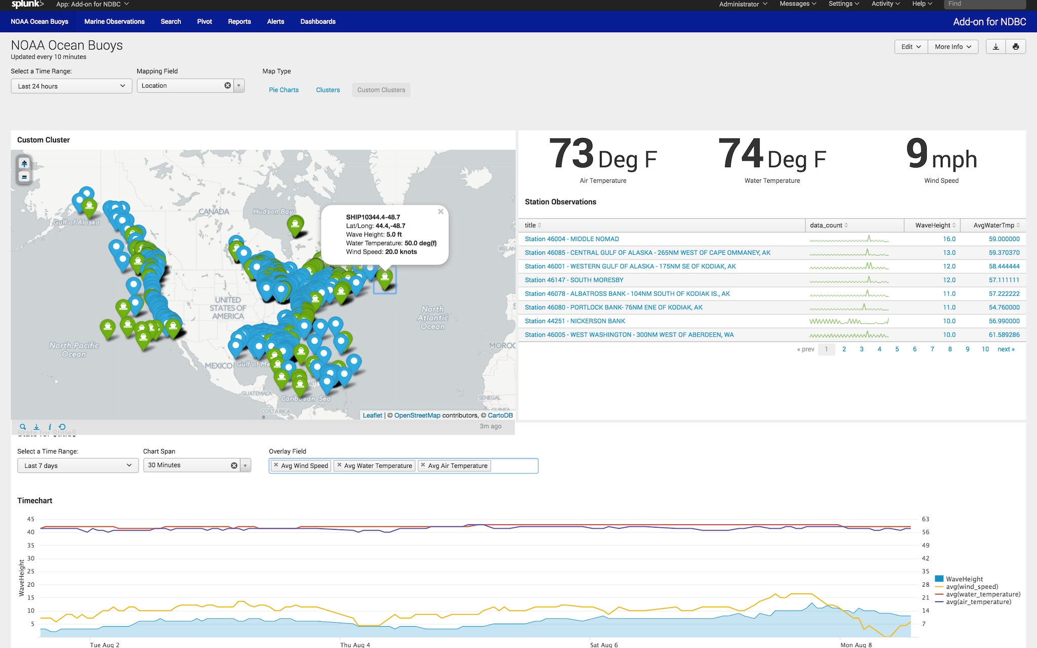The height and width of the screenshot is (648, 1037).
Task: Go to page 2 of station table
Action: click(x=844, y=349)
